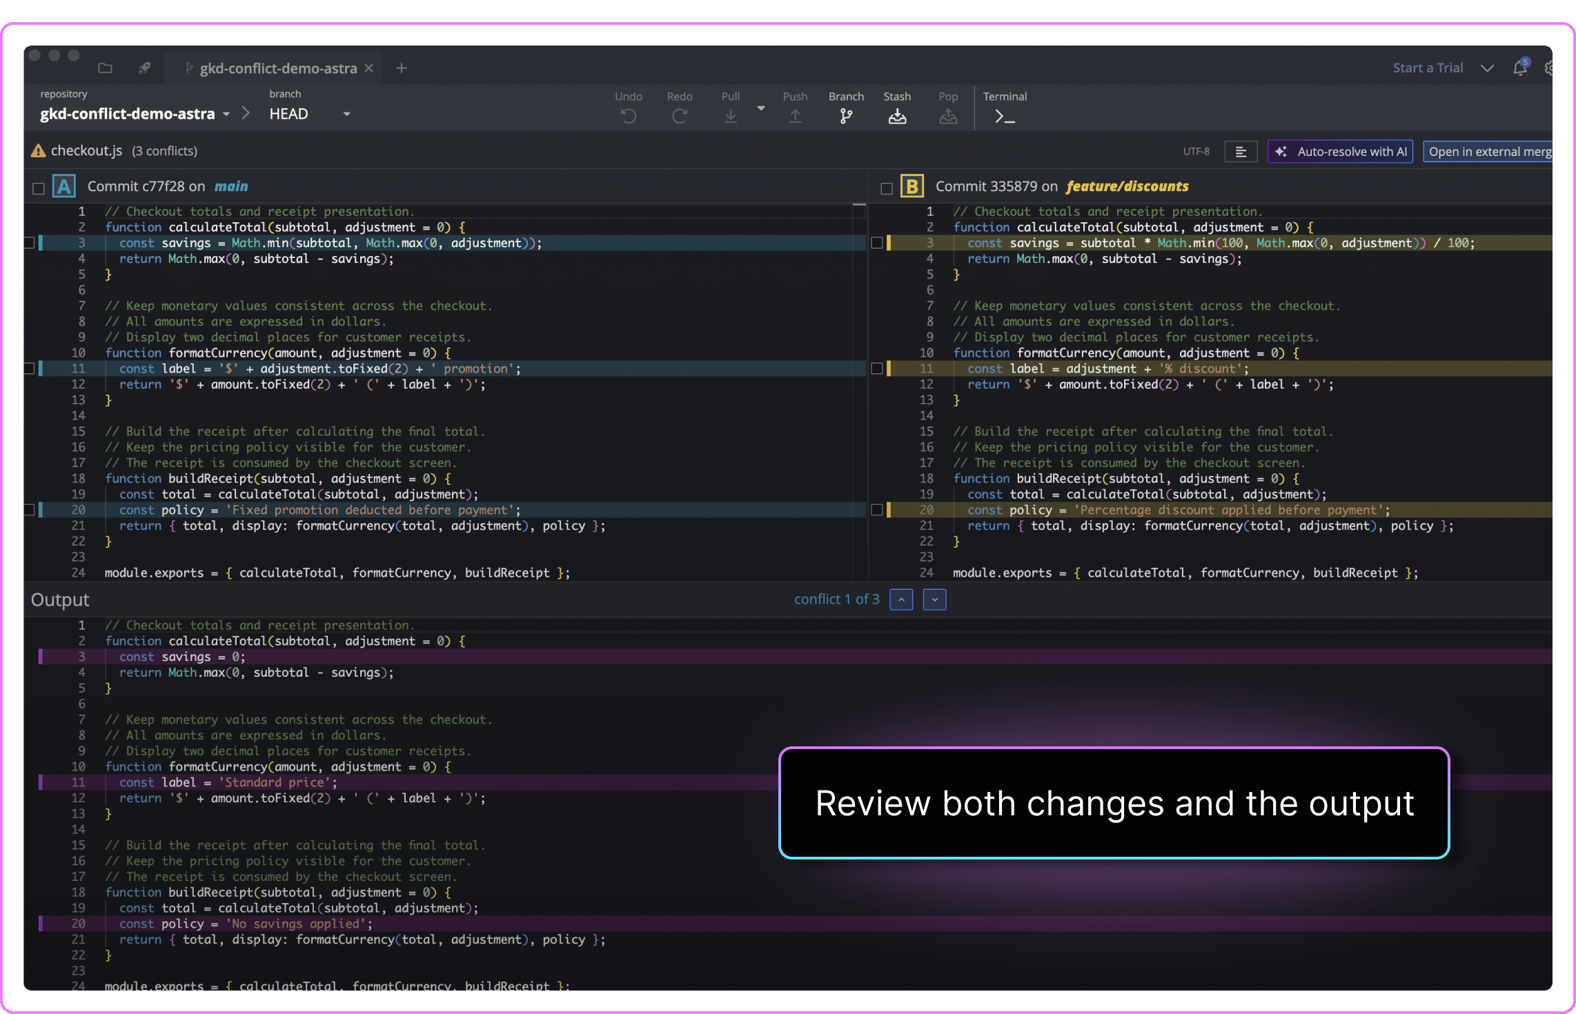Select line 20 policy change in pane A

pos(29,510)
